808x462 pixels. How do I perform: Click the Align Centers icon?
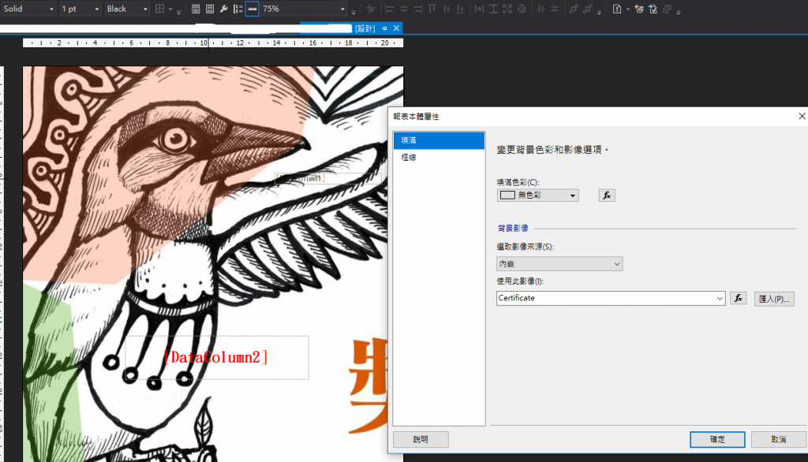pyautogui.click(x=404, y=9)
